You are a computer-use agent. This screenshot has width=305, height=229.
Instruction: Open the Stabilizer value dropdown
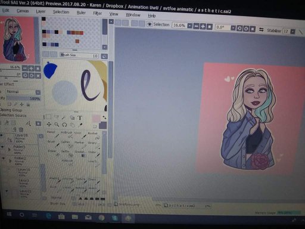coord(292,32)
